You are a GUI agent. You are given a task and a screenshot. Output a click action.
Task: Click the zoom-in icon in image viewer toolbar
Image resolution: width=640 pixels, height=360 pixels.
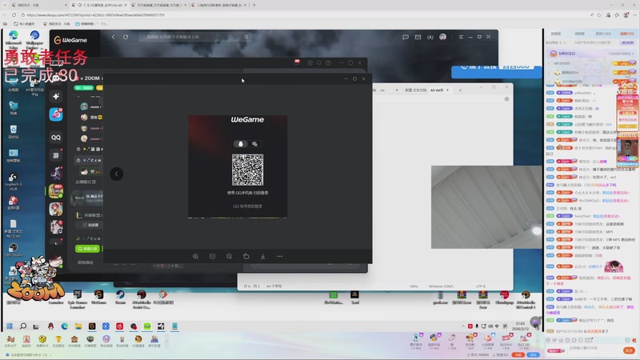pyautogui.click(x=195, y=256)
